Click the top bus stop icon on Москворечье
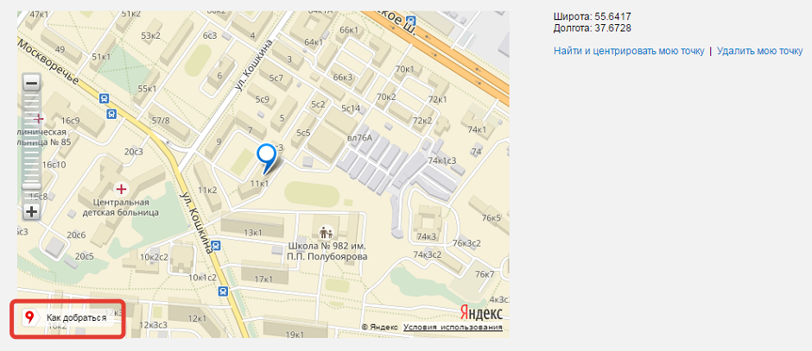Screen dimensions: 812x351 pyautogui.click(x=105, y=97)
